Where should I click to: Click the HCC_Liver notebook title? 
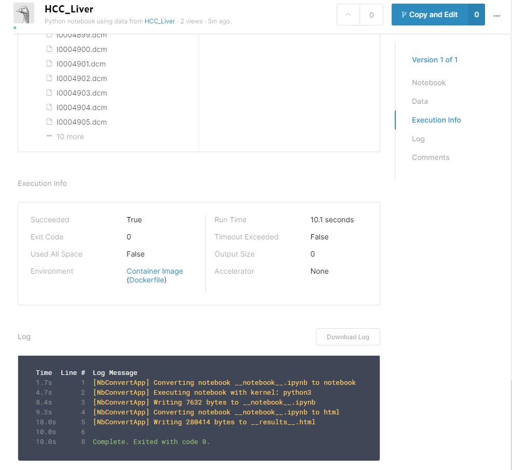(x=69, y=9)
